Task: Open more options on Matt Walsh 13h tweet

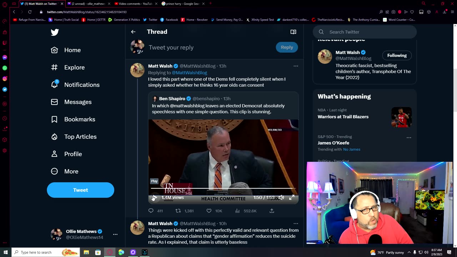Action: click(296, 66)
